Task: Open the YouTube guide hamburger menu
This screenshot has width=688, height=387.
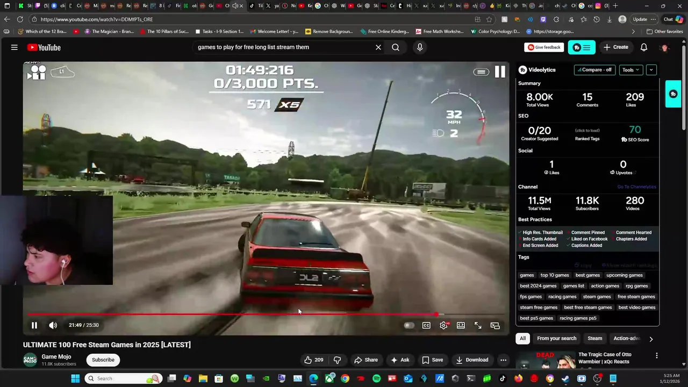Action: (15, 47)
